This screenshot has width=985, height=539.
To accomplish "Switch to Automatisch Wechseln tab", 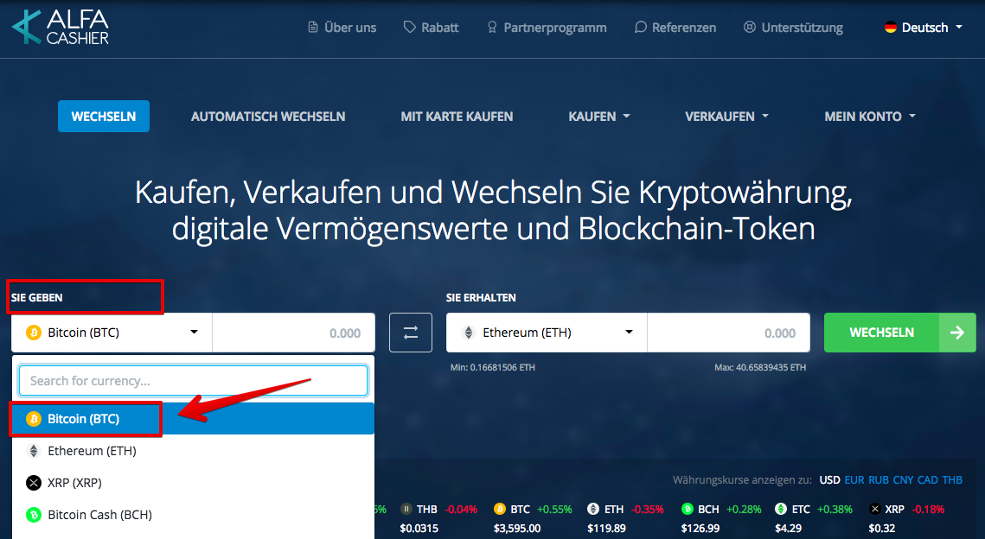I will (268, 116).
